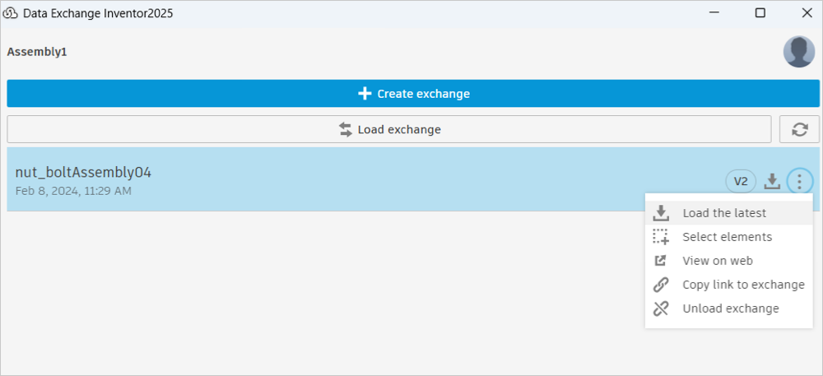Viewport: 823px width, 376px height.
Task: Choose Copy link to exchange
Action: (728, 285)
